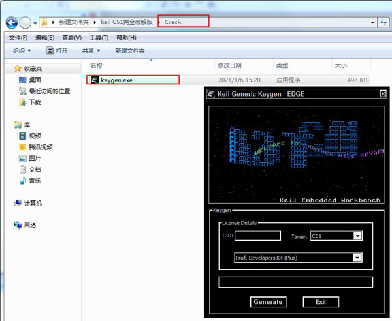Click the Exit button in the dialog
Screen dimensions: 392x321
coord(321,302)
